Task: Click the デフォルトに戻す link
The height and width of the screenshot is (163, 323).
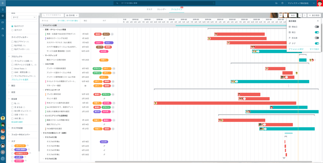Action: click(296, 49)
